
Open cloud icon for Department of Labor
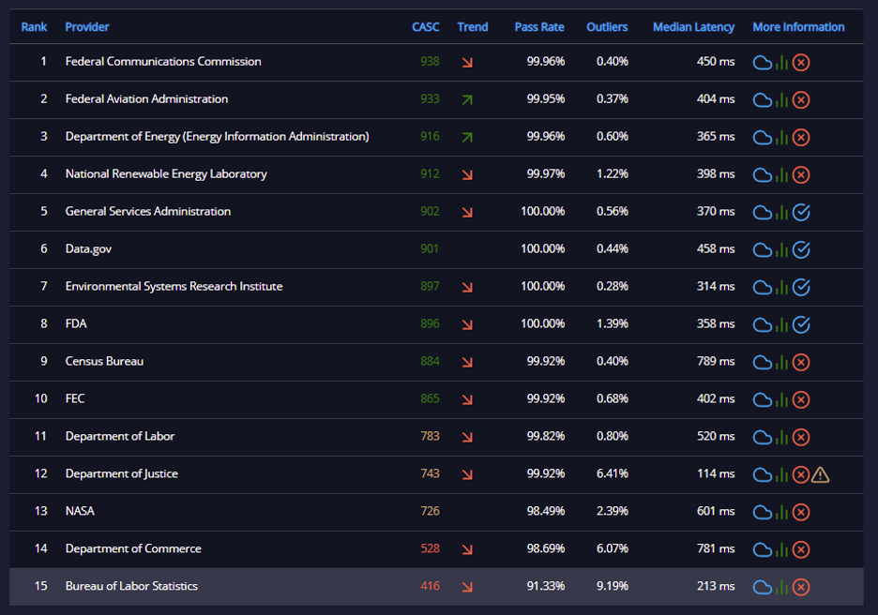click(762, 438)
